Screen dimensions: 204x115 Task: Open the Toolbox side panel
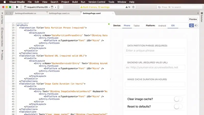pyautogui.click(x=2, y=55)
